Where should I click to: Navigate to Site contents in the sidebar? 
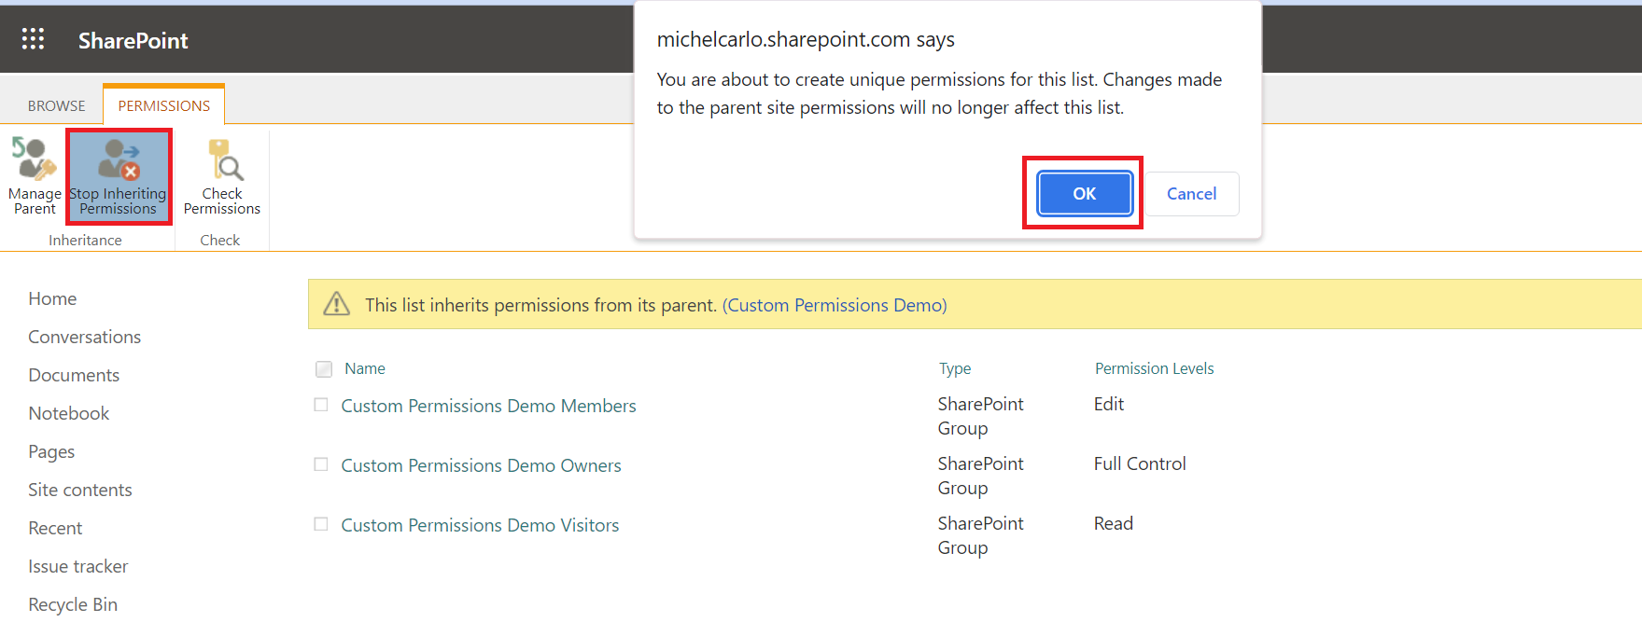click(80, 489)
